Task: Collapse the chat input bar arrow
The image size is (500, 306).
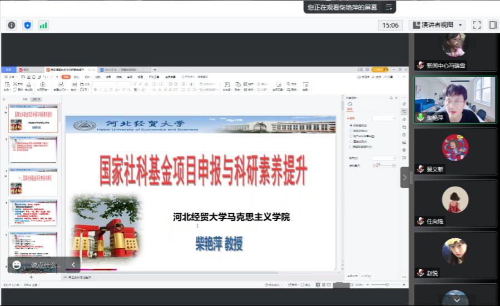Action: [73, 265]
